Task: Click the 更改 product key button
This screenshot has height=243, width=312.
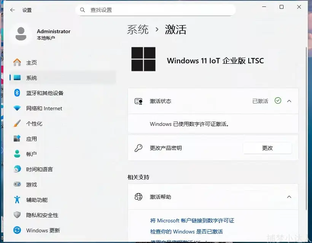Action: click(267, 148)
